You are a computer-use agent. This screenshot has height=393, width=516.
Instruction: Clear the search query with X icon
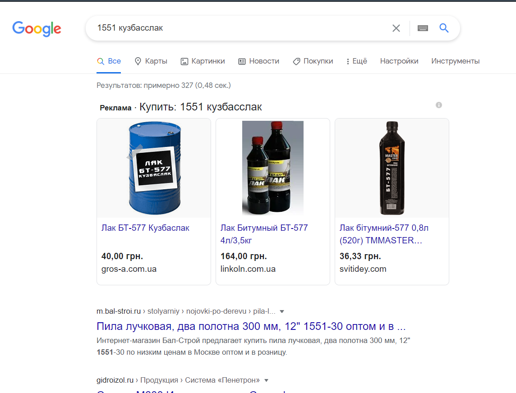click(x=396, y=28)
